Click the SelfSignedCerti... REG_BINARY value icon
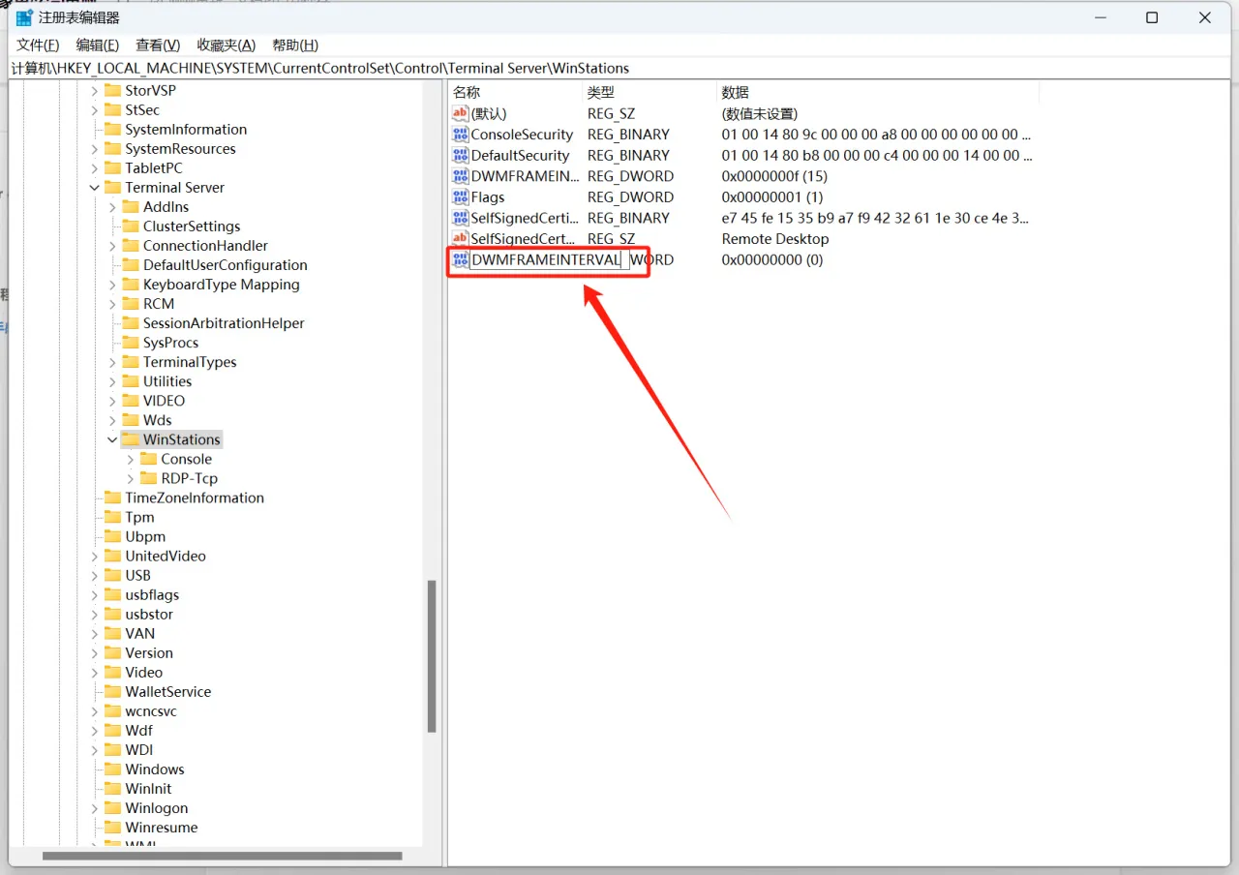 [x=461, y=218]
